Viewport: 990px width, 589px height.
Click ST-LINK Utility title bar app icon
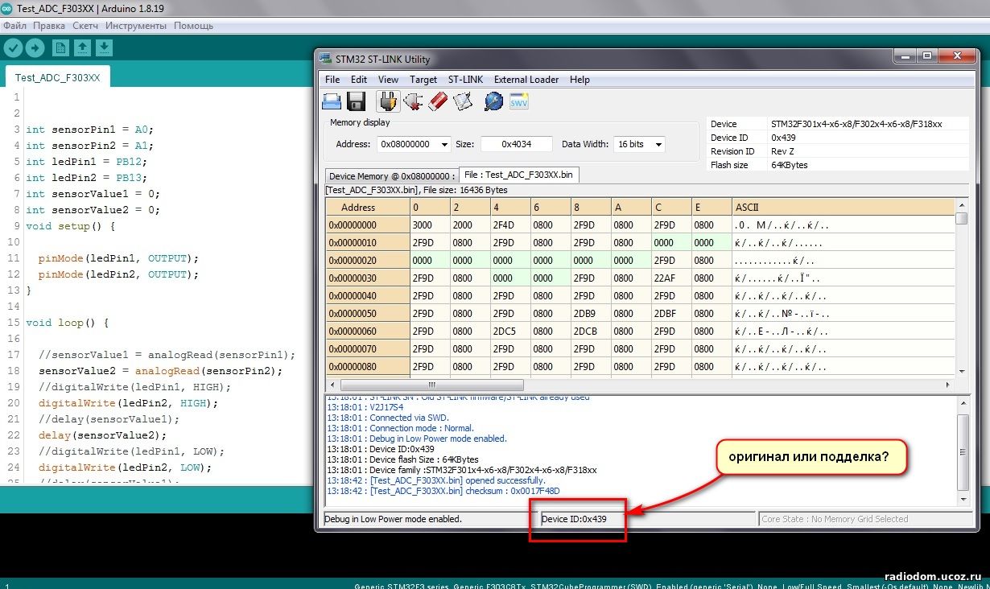point(325,59)
